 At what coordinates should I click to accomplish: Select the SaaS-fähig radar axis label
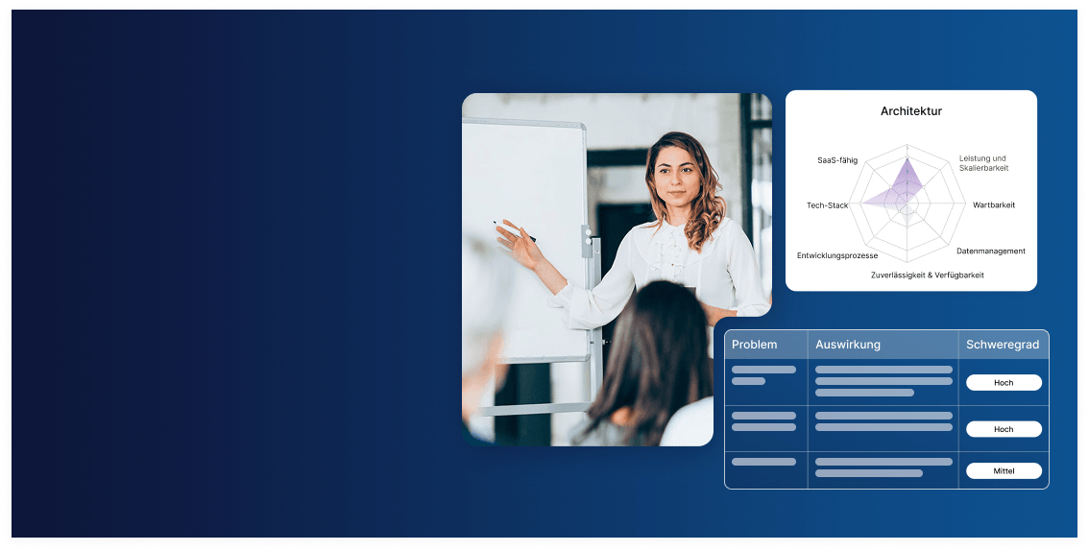pos(836,160)
